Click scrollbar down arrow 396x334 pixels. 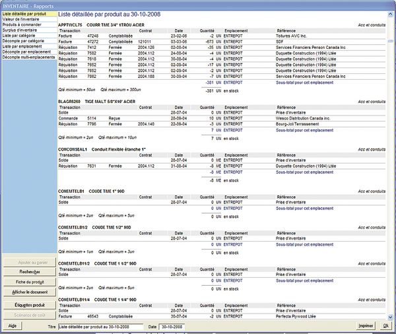click(391, 317)
